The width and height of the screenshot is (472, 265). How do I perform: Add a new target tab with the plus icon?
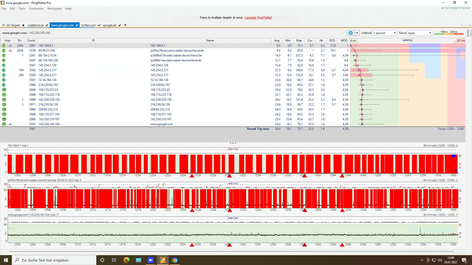pyautogui.click(x=125, y=25)
